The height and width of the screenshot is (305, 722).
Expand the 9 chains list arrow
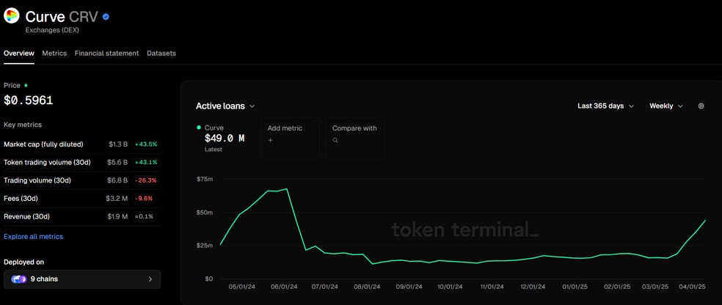(150, 279)
